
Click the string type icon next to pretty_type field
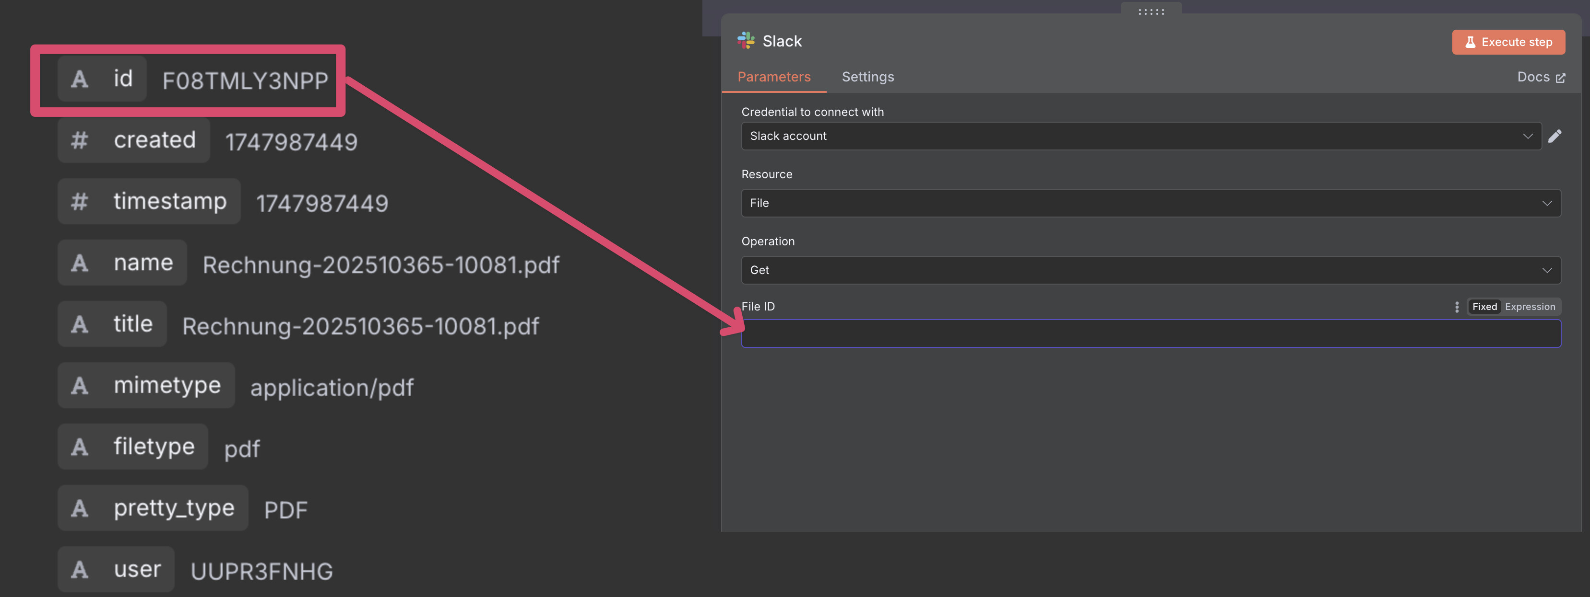(80, 508)
